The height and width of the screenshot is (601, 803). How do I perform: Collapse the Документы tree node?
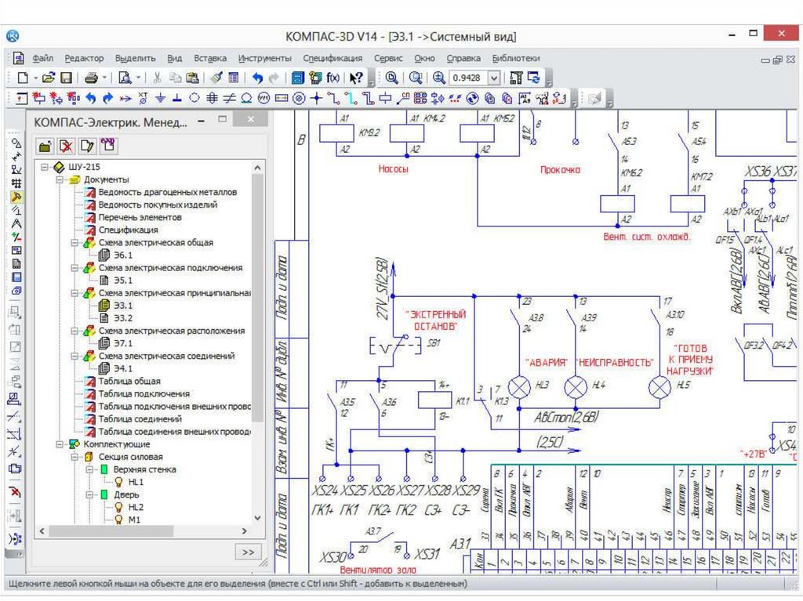(x=60, y=179)
